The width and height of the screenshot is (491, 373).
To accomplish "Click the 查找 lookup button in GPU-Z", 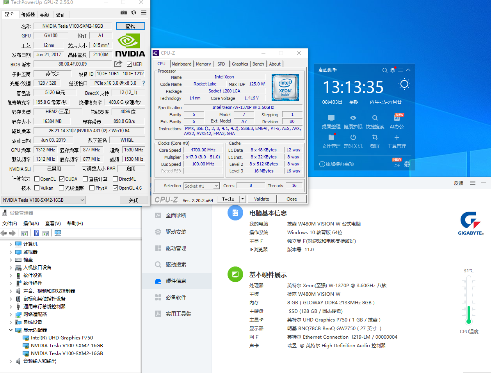I will [130, 26].
